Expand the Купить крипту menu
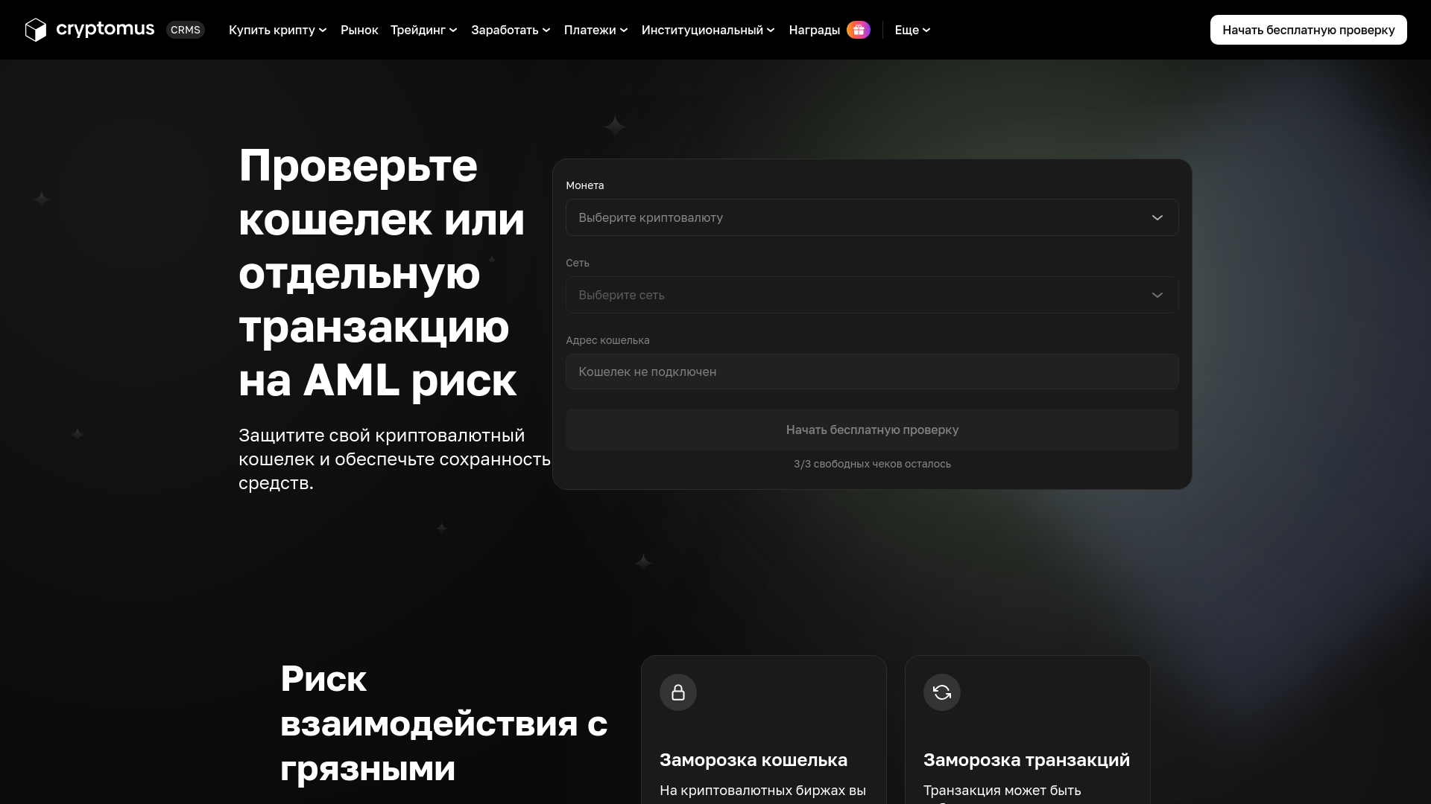Image resolution: width=1431 pixels, height=804 pixels. click(278, 30)
